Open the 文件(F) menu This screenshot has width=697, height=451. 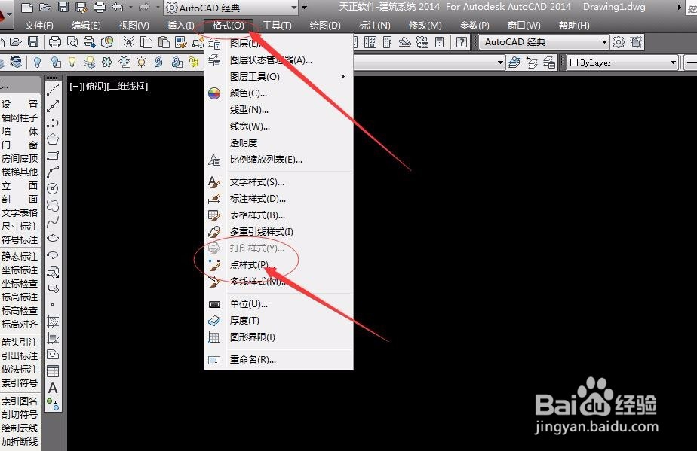tap(38, 26)
